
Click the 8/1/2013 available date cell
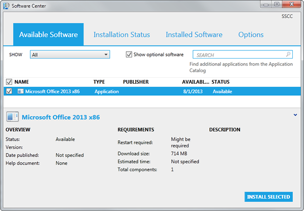[x=193, y=91]
